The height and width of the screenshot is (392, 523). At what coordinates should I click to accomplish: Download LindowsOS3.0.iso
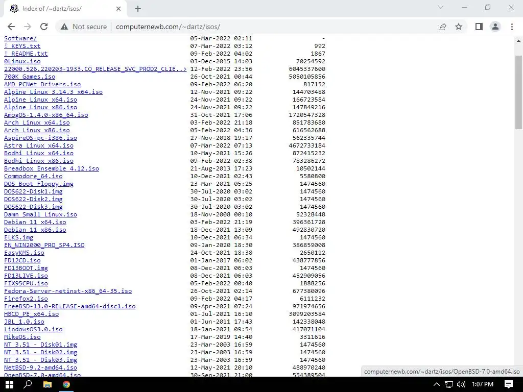click(33, 330)
